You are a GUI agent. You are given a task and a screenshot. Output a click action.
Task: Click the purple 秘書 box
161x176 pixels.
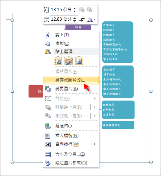tap(78, 27)
